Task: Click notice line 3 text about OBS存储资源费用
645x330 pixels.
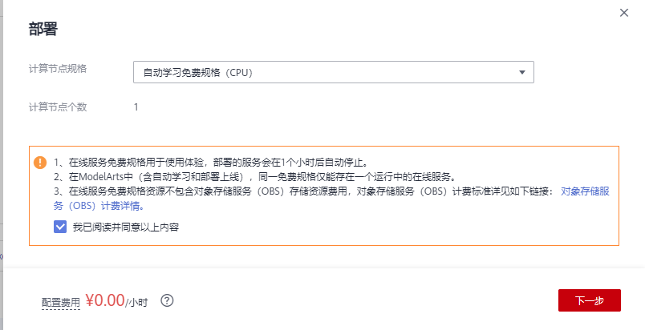Action: pos(305,191)
